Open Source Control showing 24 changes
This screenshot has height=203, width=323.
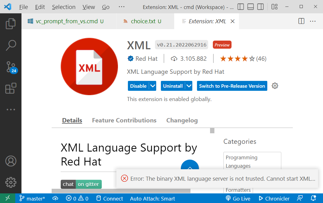[11, 67]
